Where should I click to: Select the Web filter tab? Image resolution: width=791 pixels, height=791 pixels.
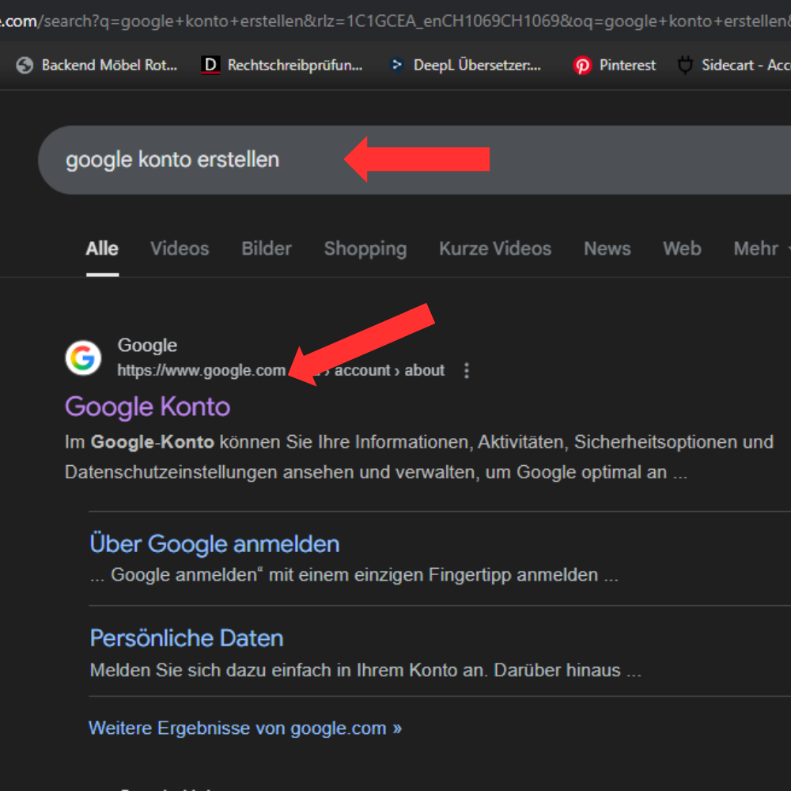tap(682, 248)
